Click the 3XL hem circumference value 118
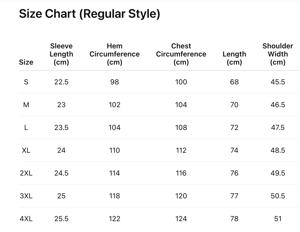The image size is (300, 232). click(115, 196)
